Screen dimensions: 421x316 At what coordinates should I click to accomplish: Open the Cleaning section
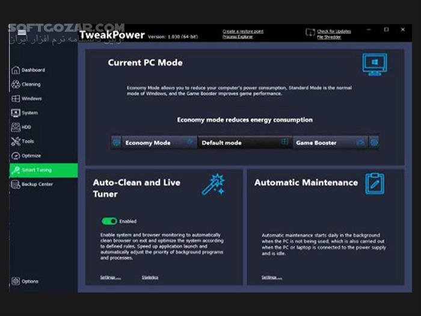coord(43,84)
